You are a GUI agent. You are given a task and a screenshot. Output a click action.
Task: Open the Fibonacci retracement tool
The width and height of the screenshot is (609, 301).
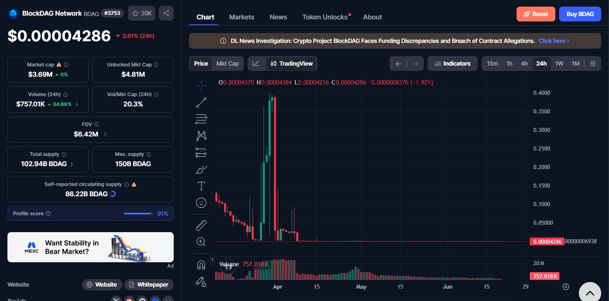[x=201, y=119]
